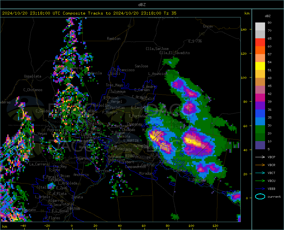Click the cyan VBCT arrow in legend
The height and width of the screenshot is (230, 284).
click(x=260, y=173)
